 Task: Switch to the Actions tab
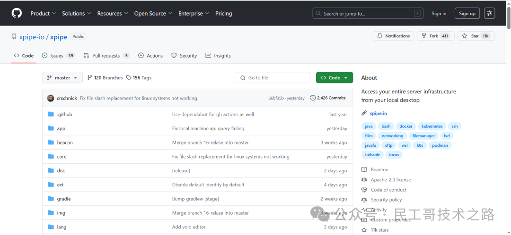(150, 56)
